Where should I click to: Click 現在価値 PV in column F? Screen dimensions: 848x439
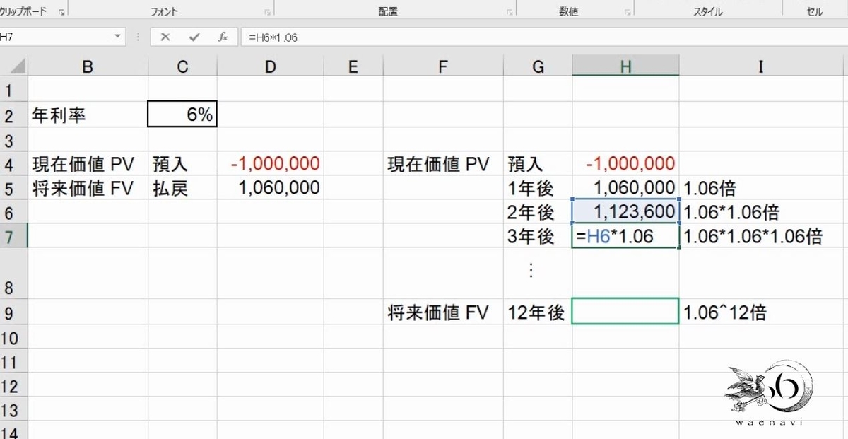443,164
